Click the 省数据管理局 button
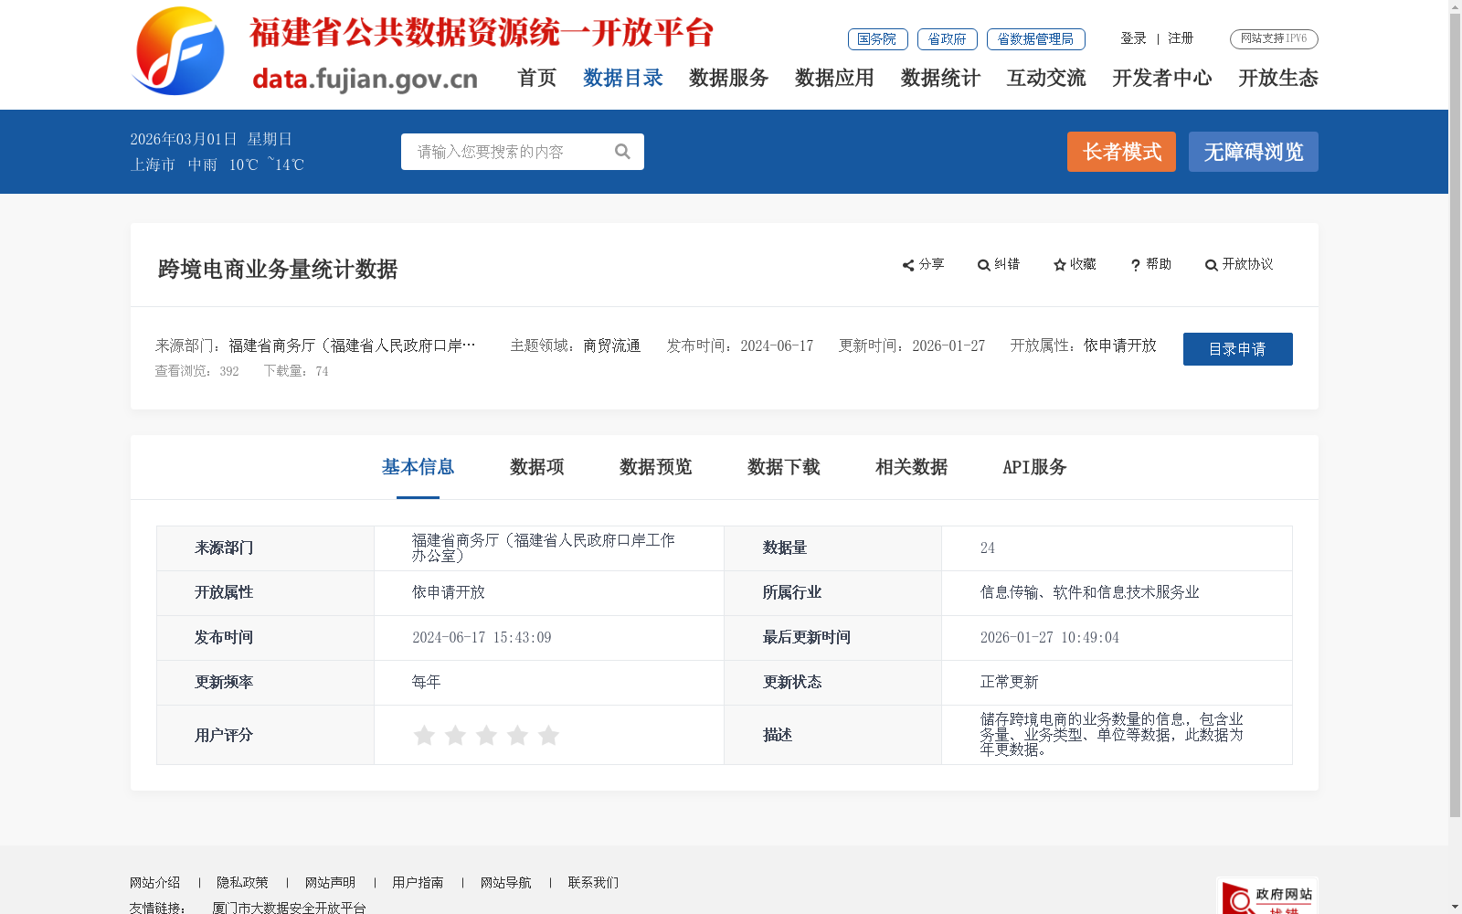This screenshot has width=1462, height=914. point(1036,39)
